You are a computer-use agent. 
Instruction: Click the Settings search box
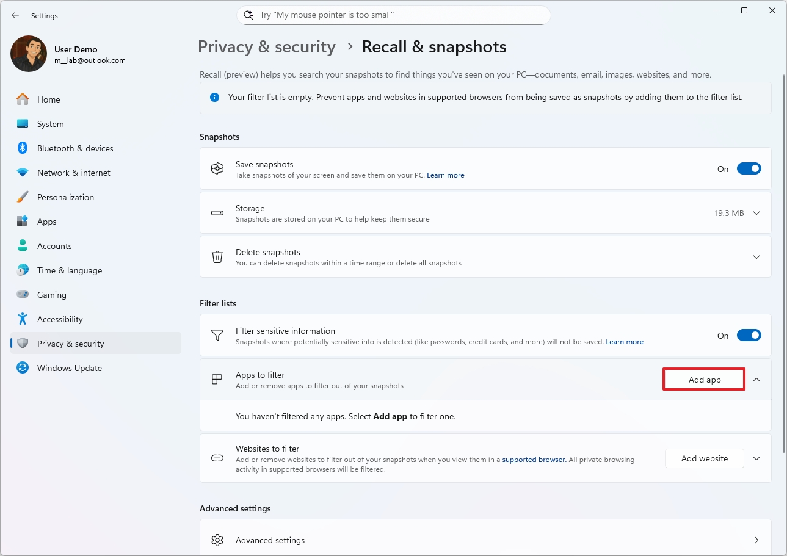pos(394,15)
